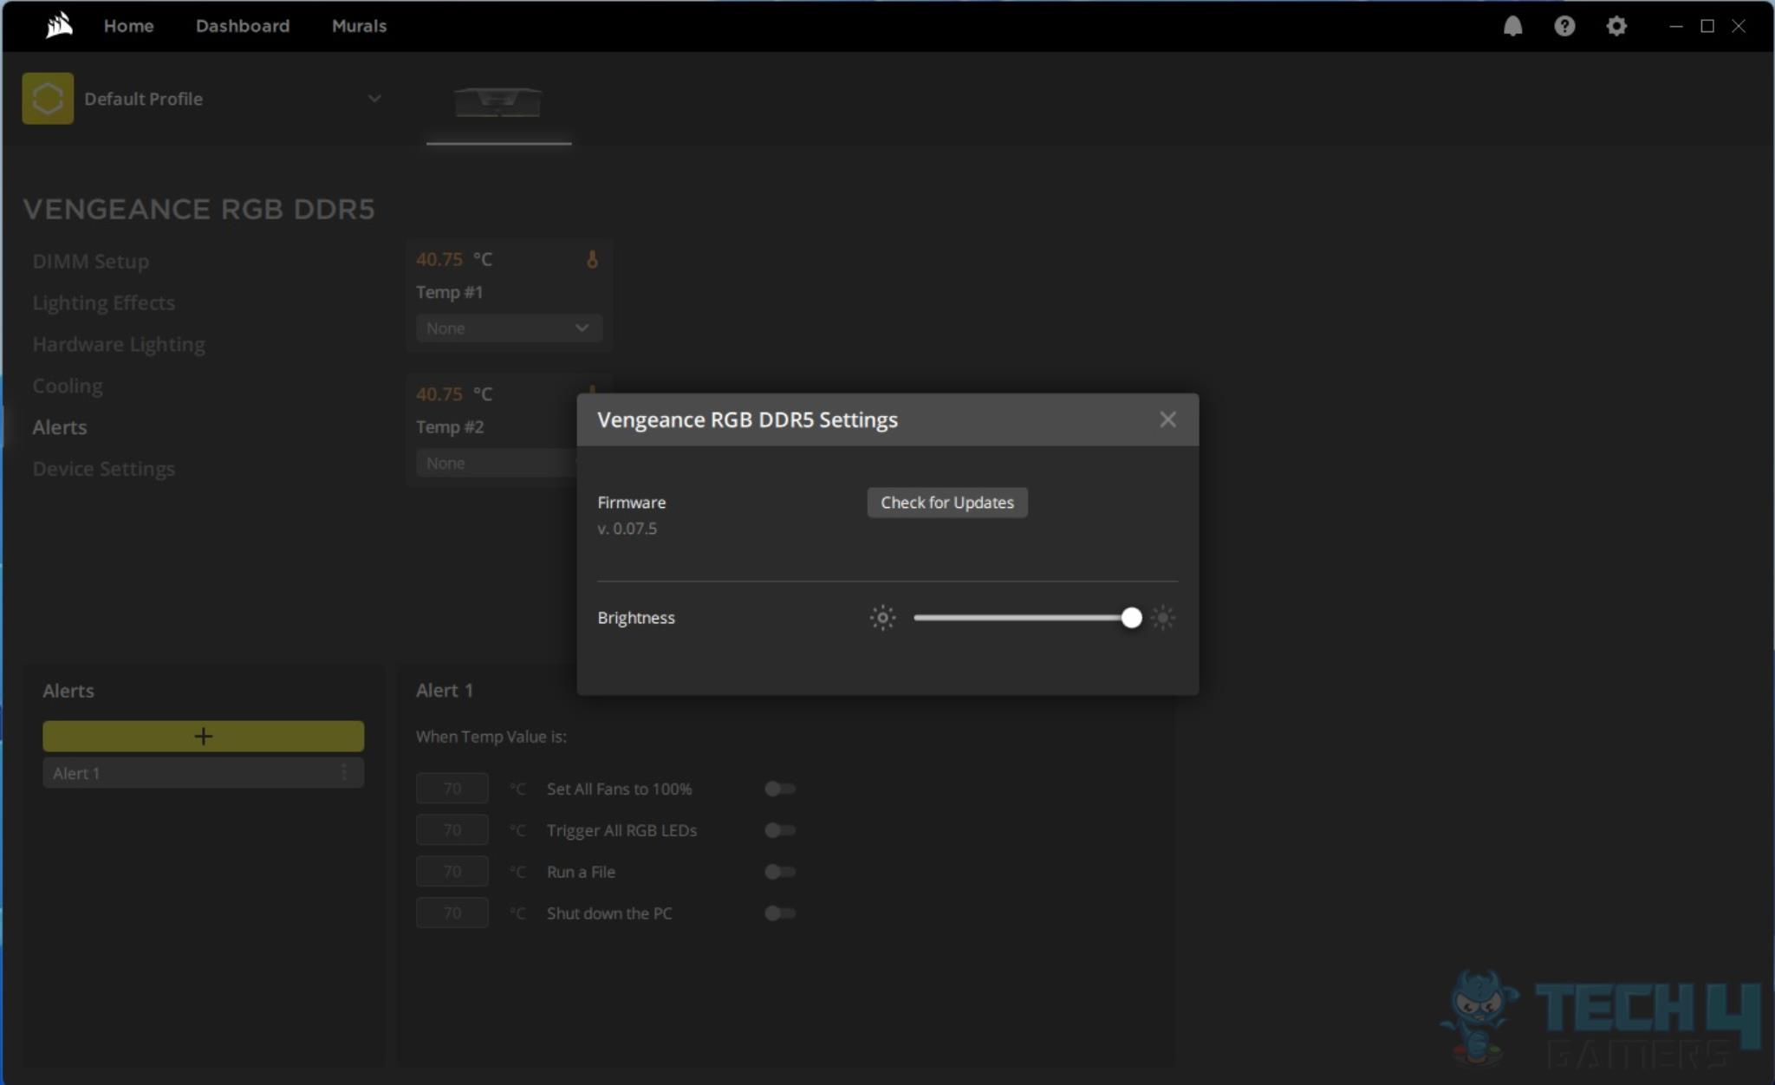This screenshot has width=1775, height=1085.
Task: Click temperature field for Trigger All RGB LEDs
Action: tap(452, 830)
